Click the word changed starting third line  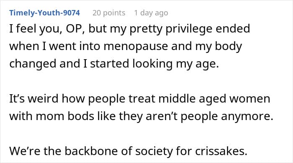tap(33, 64)
